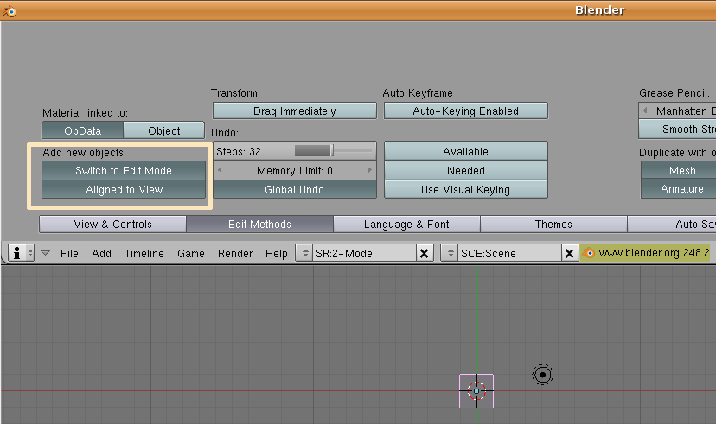Click the 3D cursor at the cube

tap(476, 390)
